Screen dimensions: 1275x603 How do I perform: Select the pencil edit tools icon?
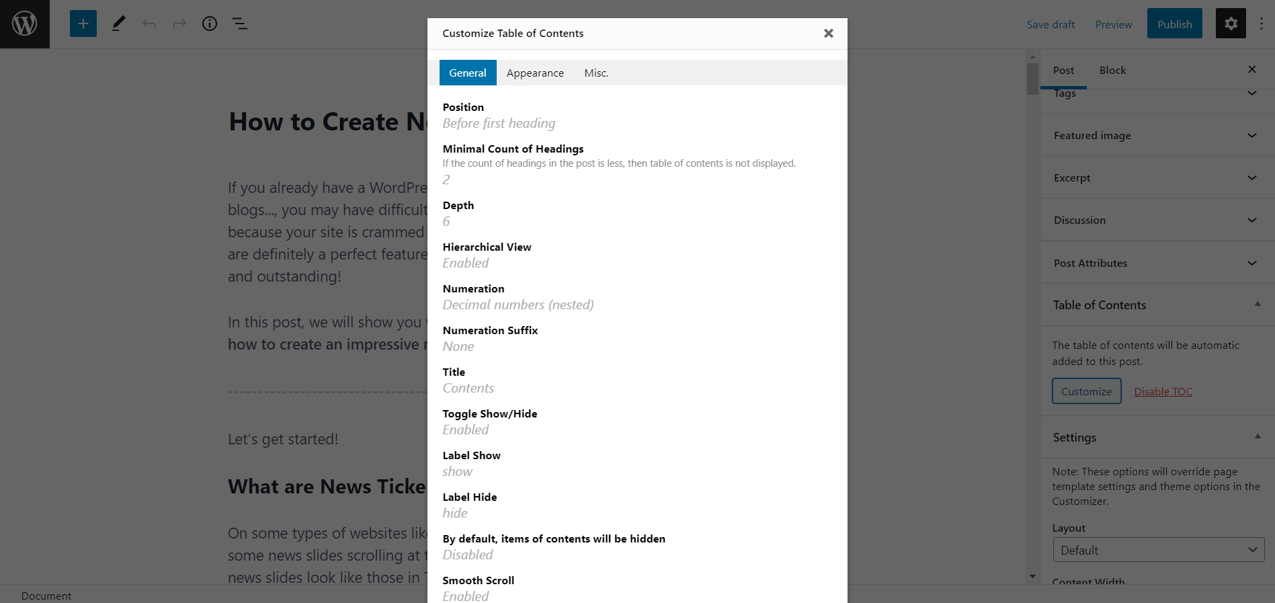click(118, 24)
